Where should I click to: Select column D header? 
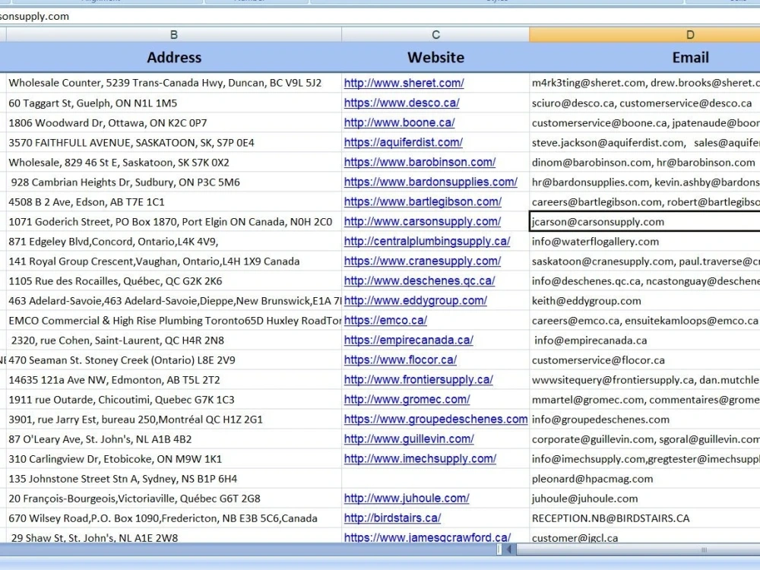coord(644,34)
